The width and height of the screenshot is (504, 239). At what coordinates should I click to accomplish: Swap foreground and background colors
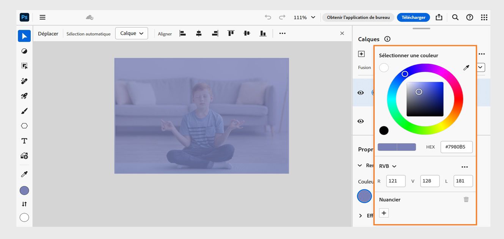point(24,204)
